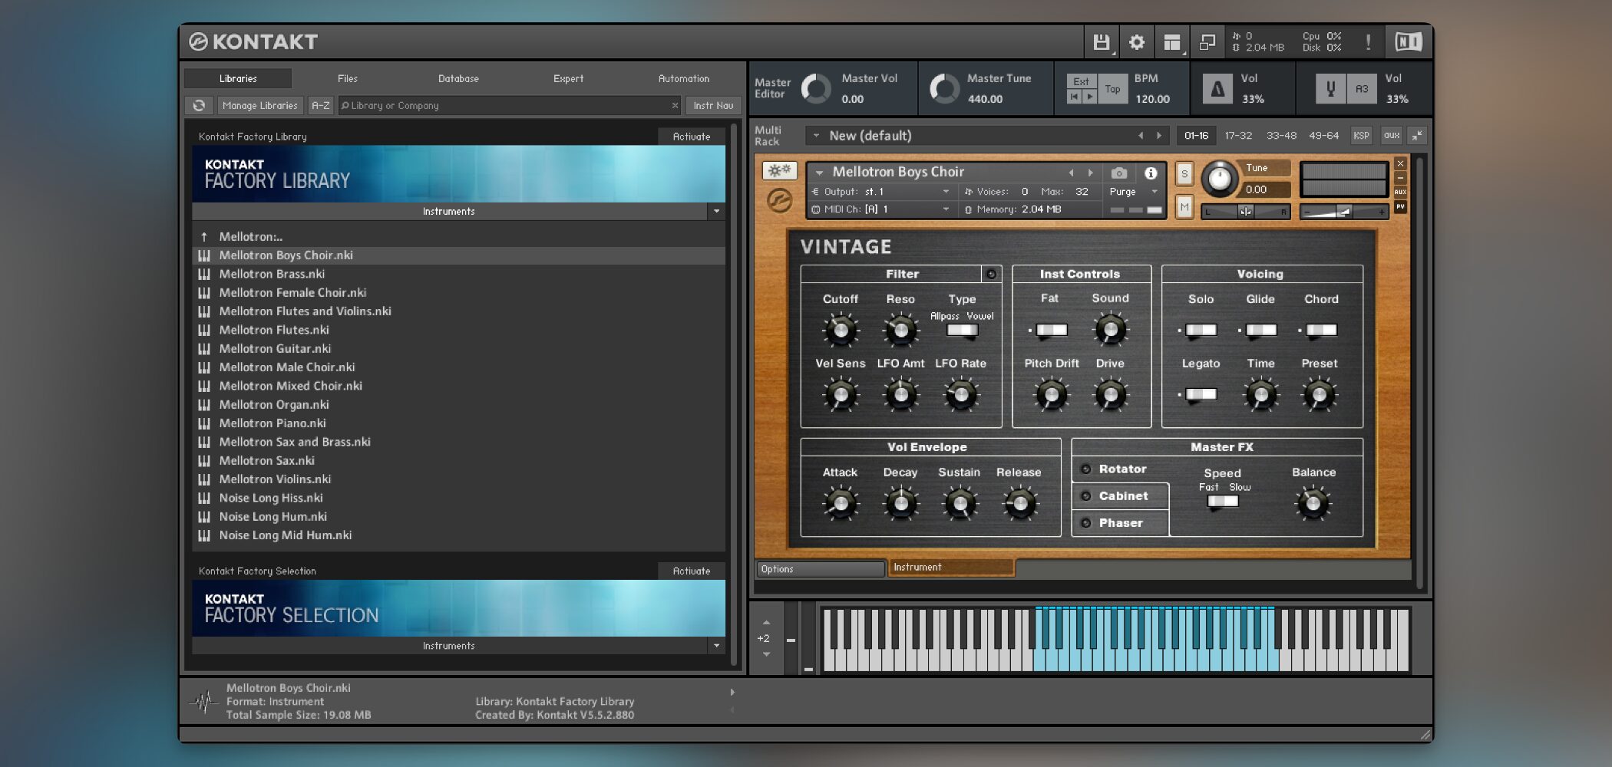Click the metronome icon
This screenshot has height=767, width=1612.
point(1217,89)
